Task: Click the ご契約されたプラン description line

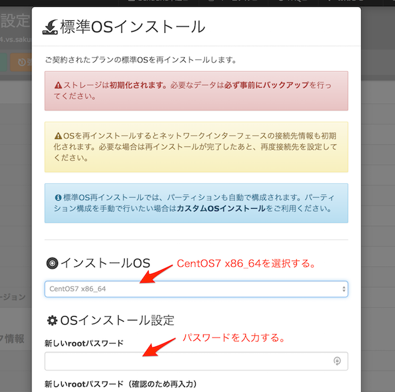Action: point(141,60)
